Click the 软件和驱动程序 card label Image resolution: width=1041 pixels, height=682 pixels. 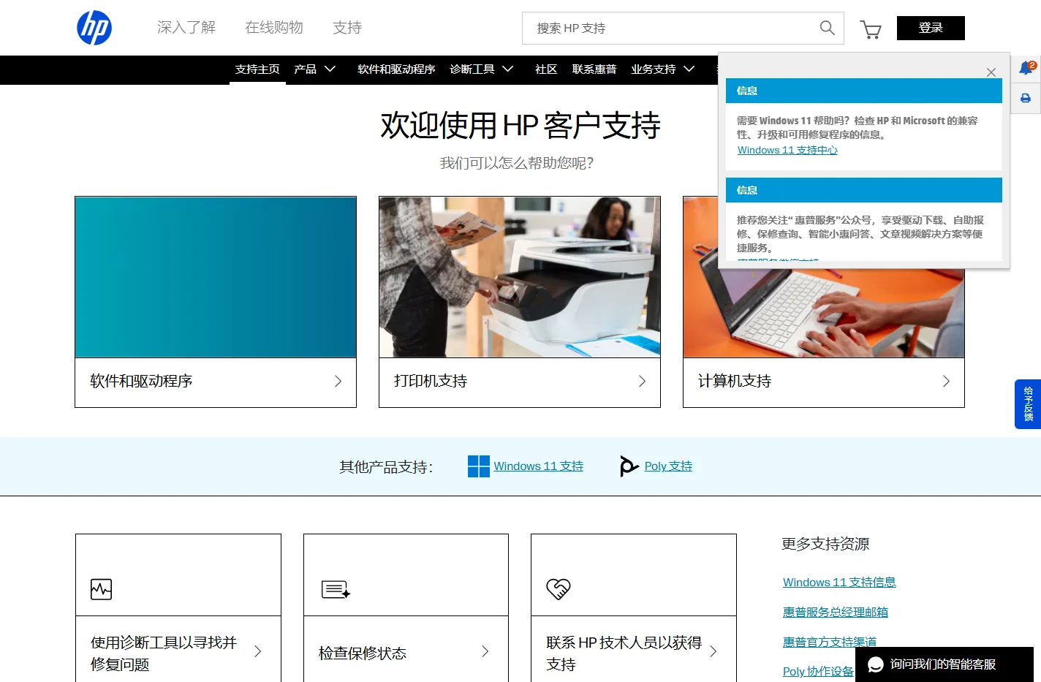pyautogui.click(x=141, y=381)
